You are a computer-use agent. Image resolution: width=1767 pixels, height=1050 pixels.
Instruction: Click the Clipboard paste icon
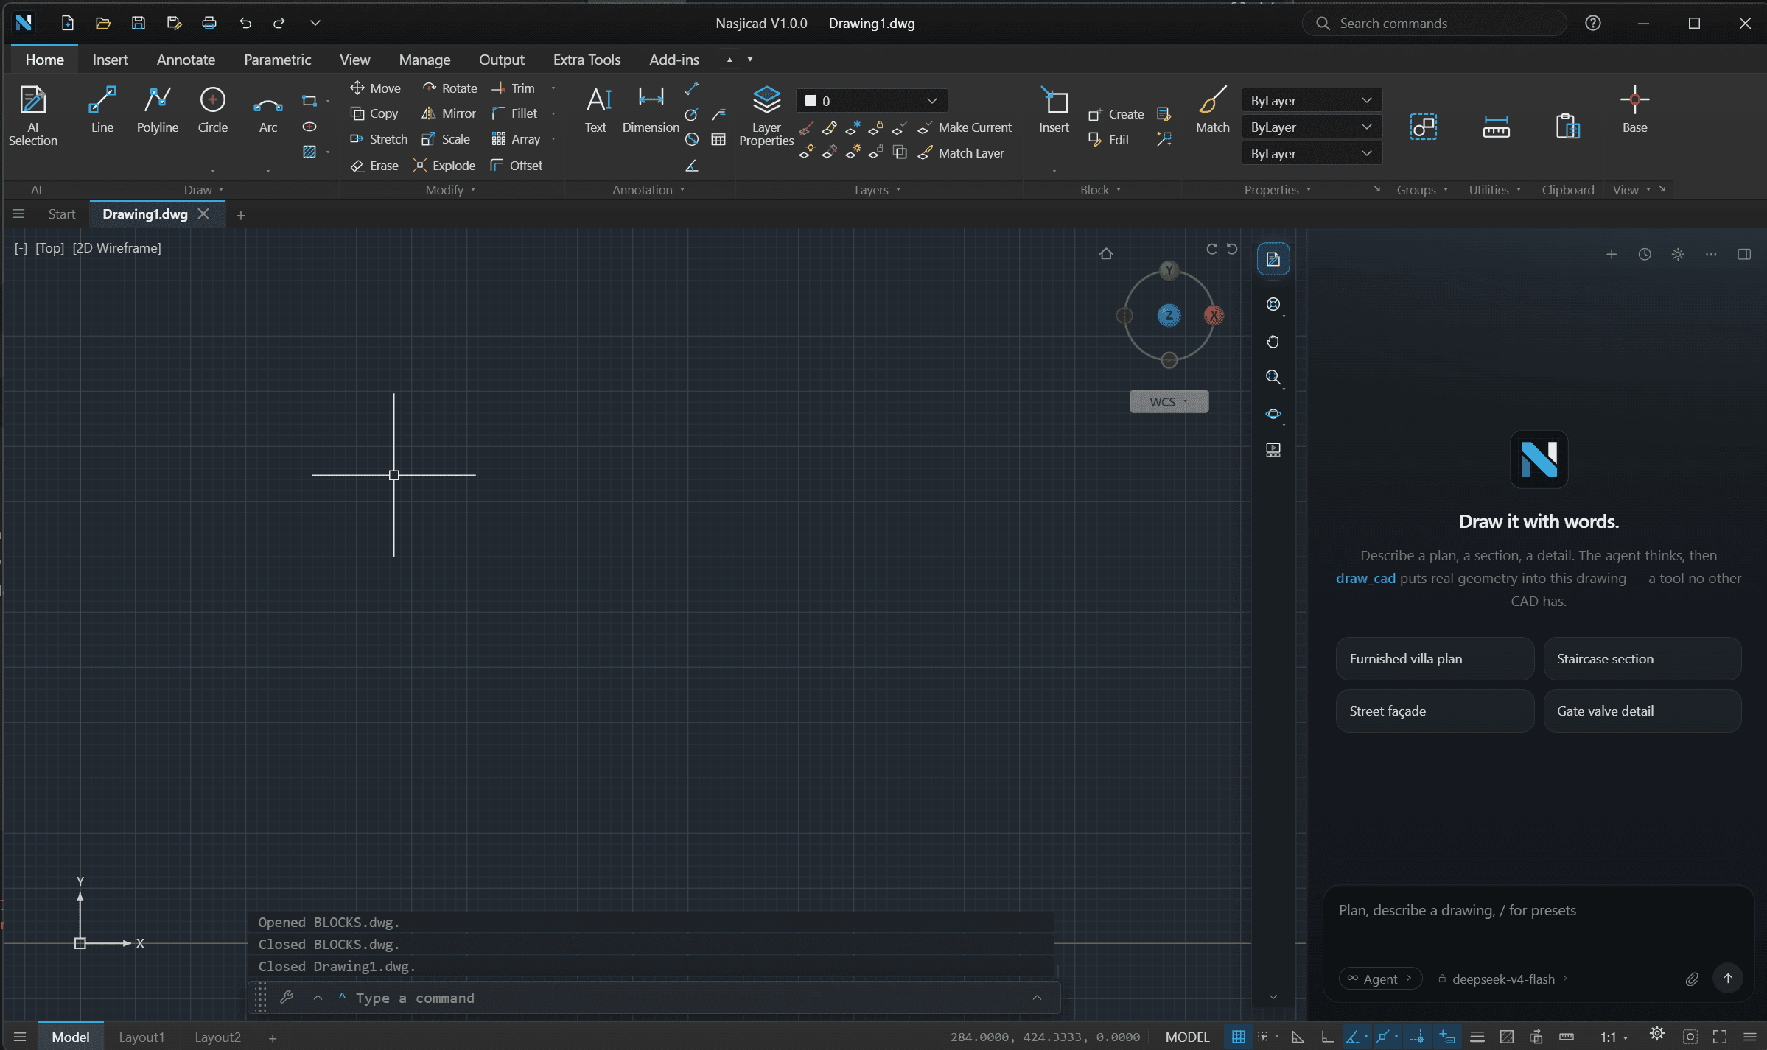point(1567,127)
